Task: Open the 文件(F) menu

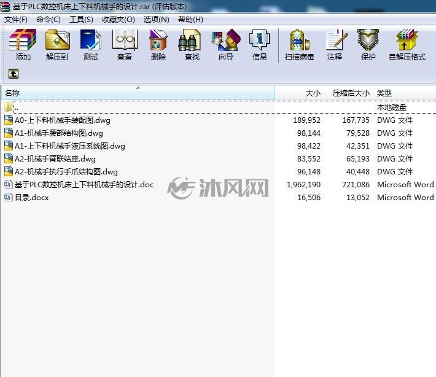Action: [16, 20]
